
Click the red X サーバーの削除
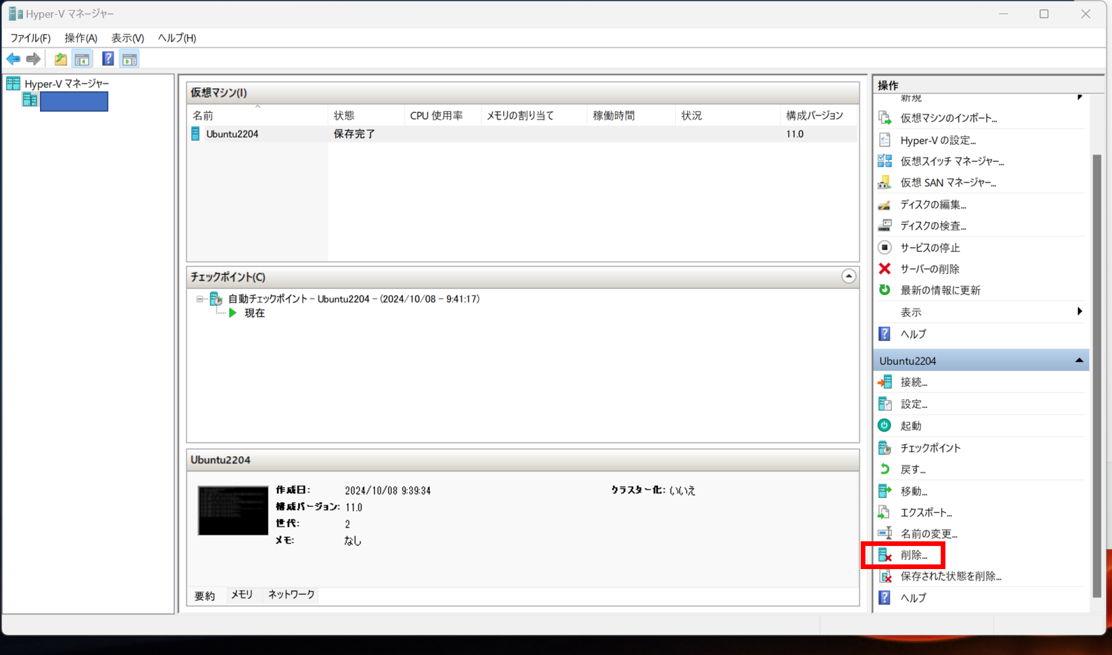click(x=884, y=269)
